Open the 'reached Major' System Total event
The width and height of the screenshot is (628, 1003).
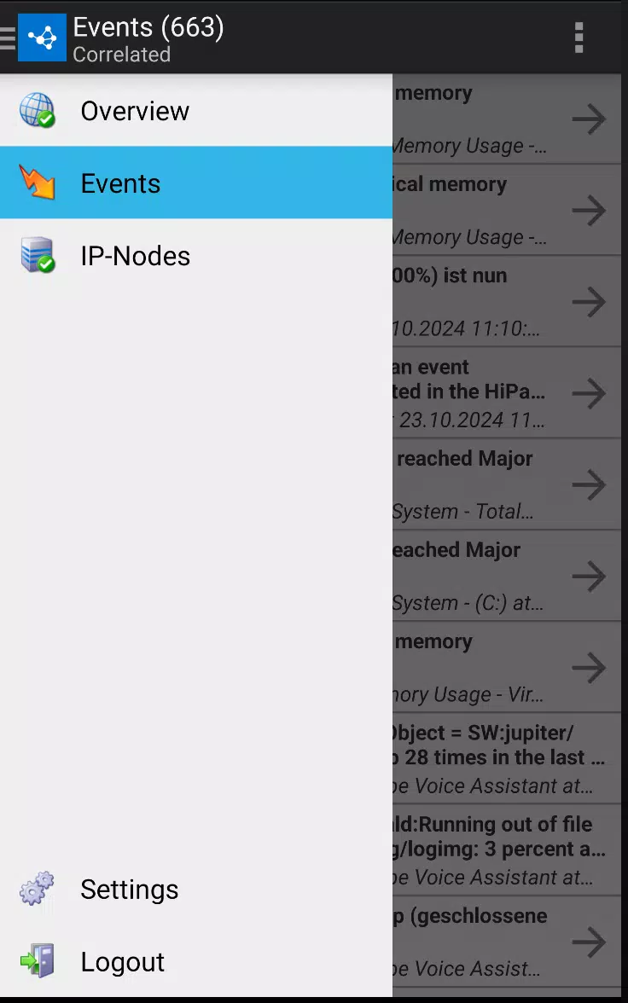(x=507, y=484)
